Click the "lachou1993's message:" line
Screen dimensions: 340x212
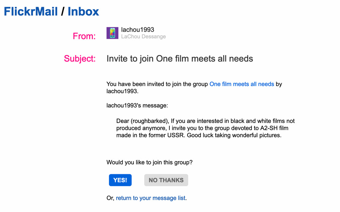[x=137, y=105]
